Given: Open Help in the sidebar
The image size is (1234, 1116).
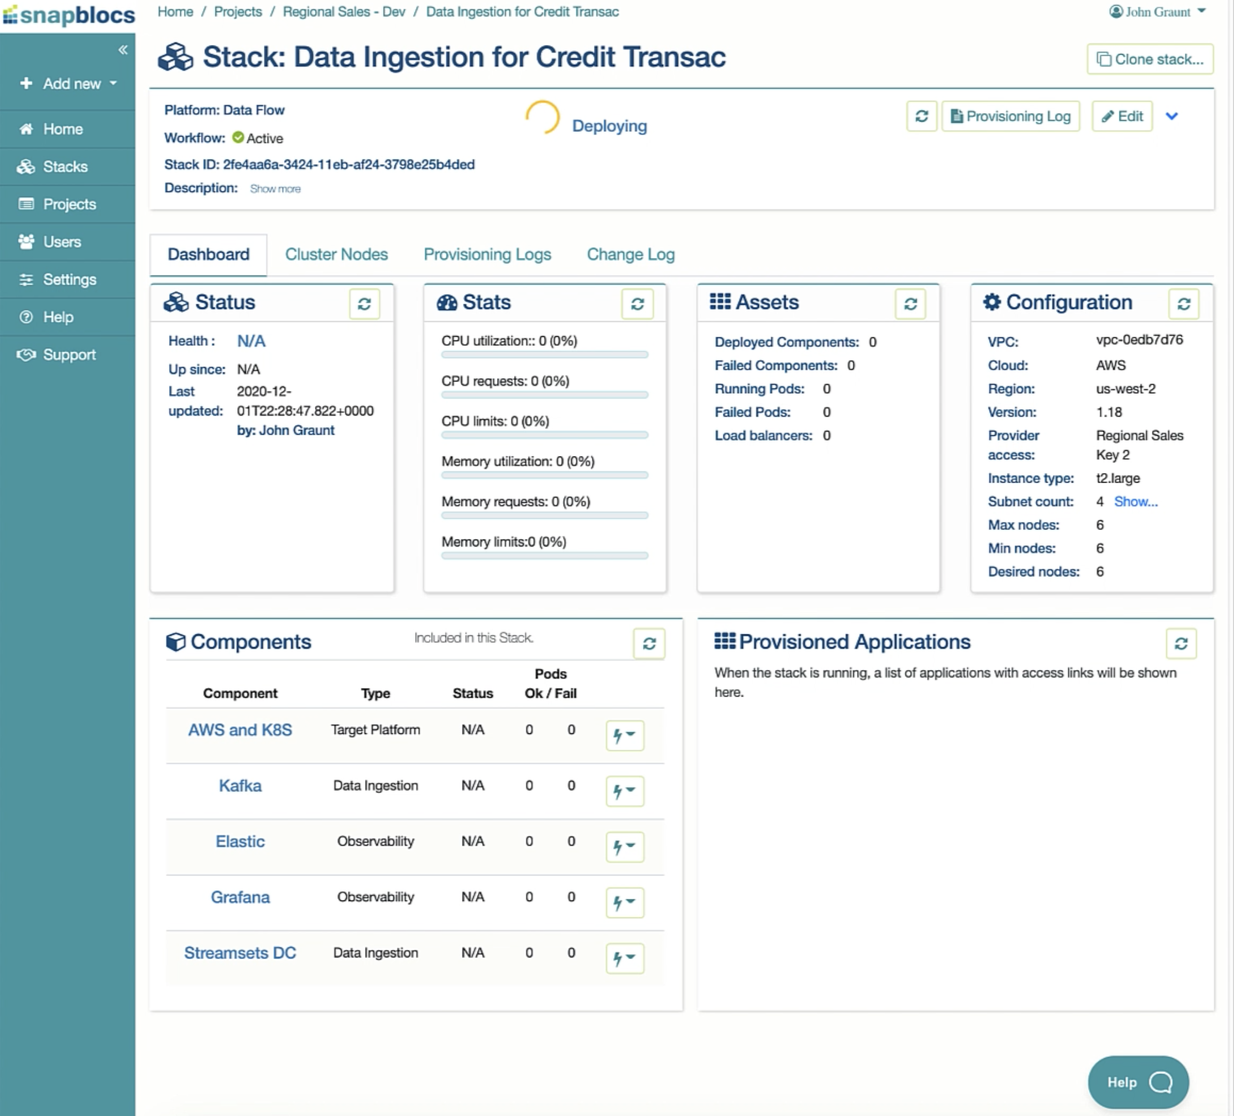Looking at the screenshot, I should click(x=67, y=317).
